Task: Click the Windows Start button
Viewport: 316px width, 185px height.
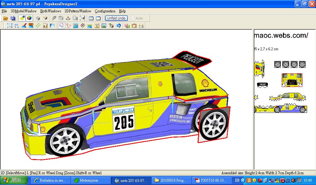Action: 14,180
